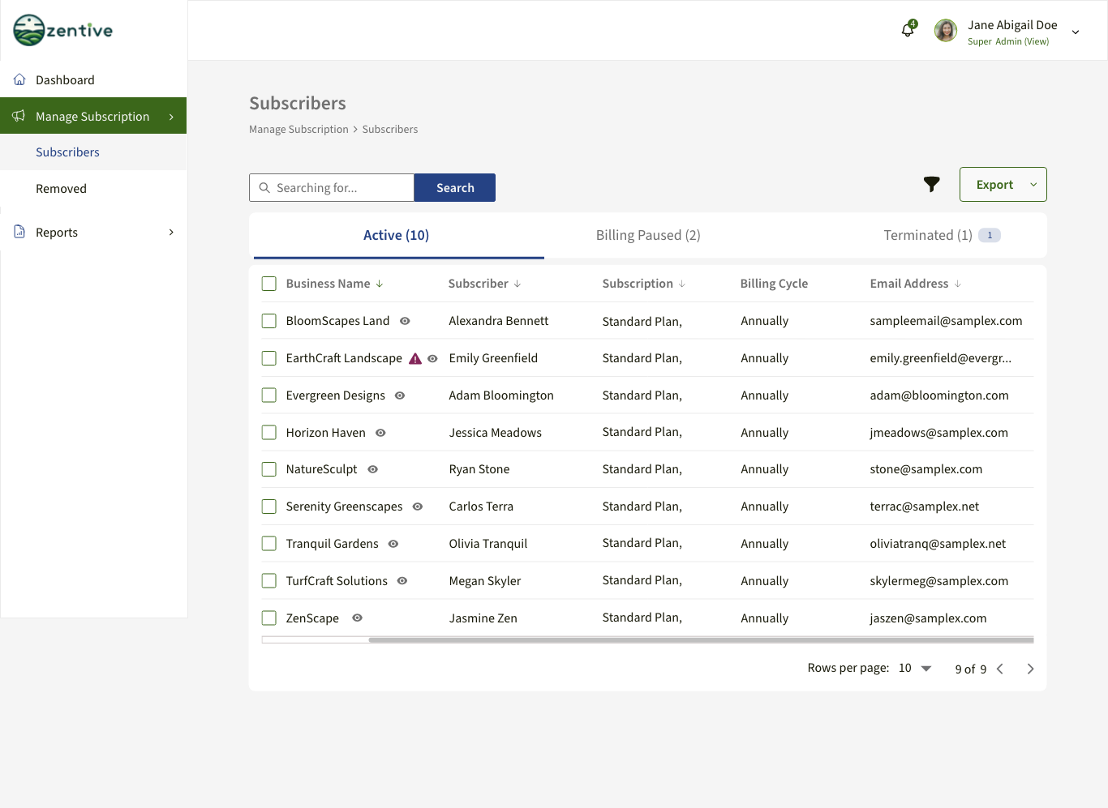Go to next page arrow
The image size is (1108, 808).
1030,669
